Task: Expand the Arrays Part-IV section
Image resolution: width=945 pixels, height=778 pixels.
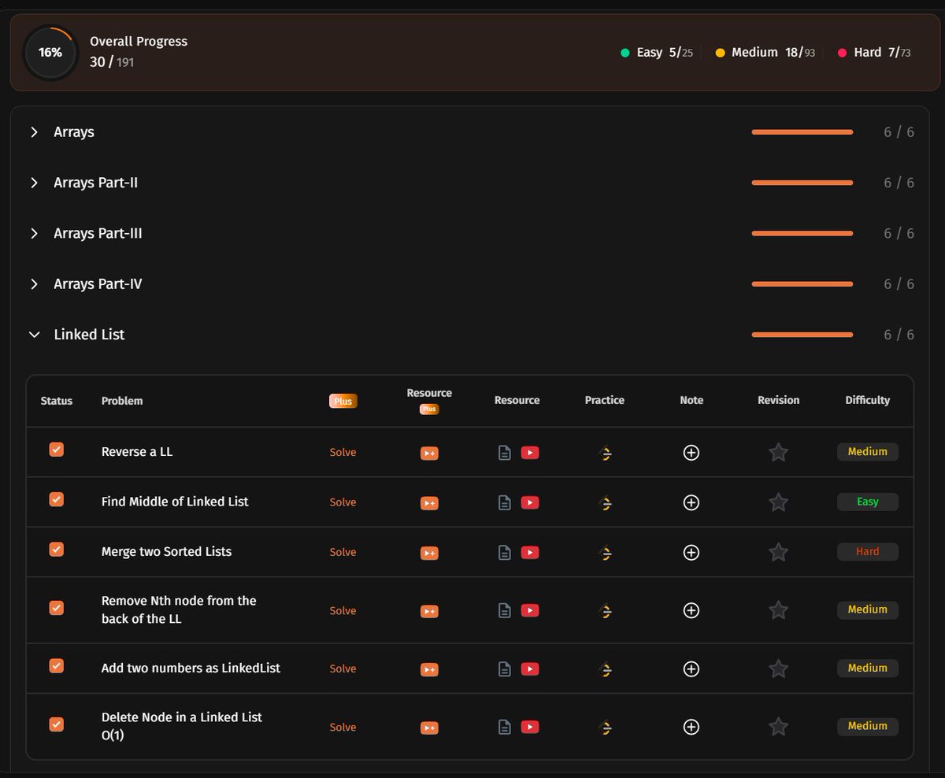Action: [x=34, y=284]
